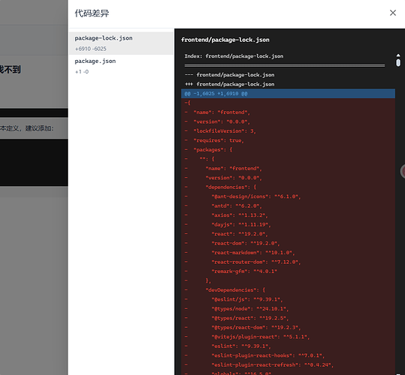The height and width of the screenshot is (375, 405).
Task: Close the code diff dialog
Action: pos(392,13)
